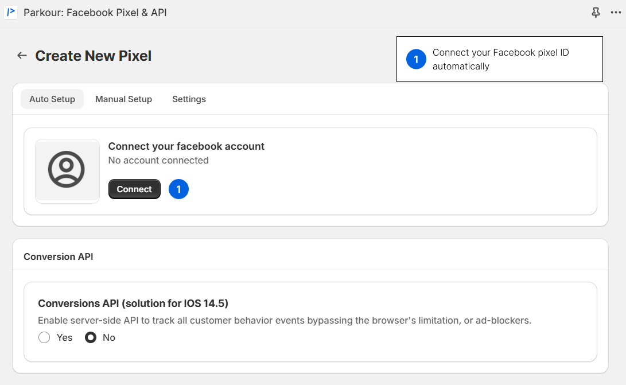Open the three-dot more options menu
This screenshot has width=626, height=385.
click(x=616, y=12)
